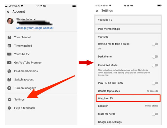Open the Location setting showing United States
Image resolution: width=167 pixels, height=128 pixels.
(128, 106)
